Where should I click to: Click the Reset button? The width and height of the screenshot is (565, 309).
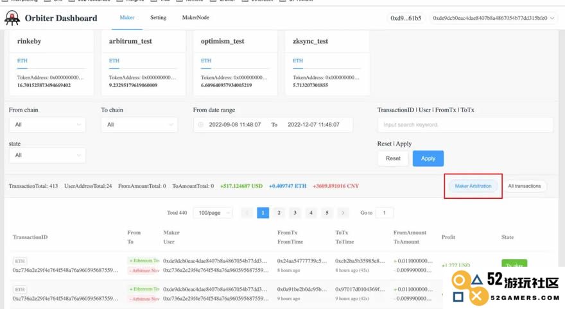[393, 158]
